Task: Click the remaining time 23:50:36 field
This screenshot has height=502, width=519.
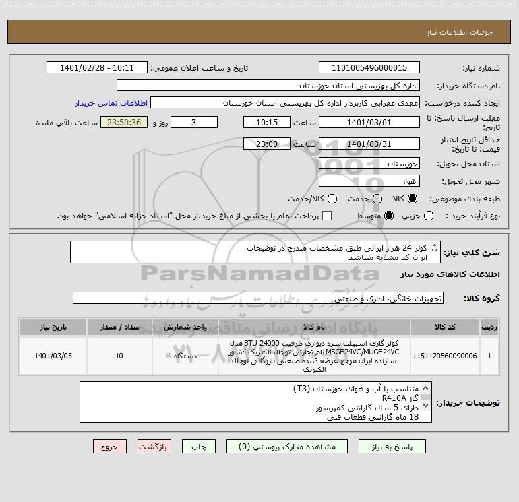Action: pos(124,123)
